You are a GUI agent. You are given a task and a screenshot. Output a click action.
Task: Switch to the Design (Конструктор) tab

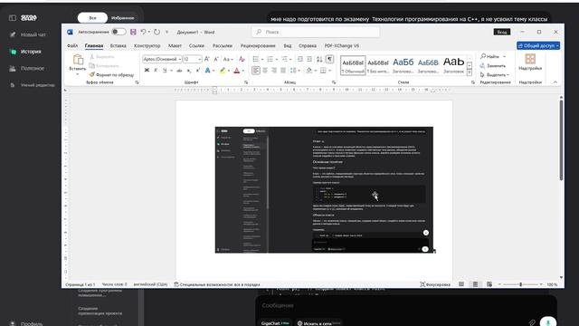point(147,46)
